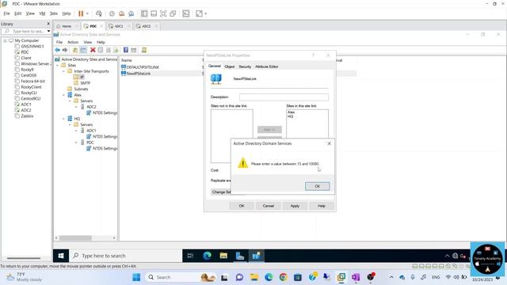Click Send Ctrl+Alt+Del VMware toolbar icon
Viewport: 507px width, 285px height.
coord(99,13)
